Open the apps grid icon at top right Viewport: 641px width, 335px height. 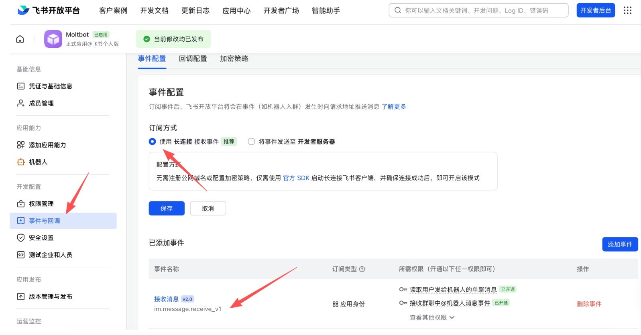[627, 10]
